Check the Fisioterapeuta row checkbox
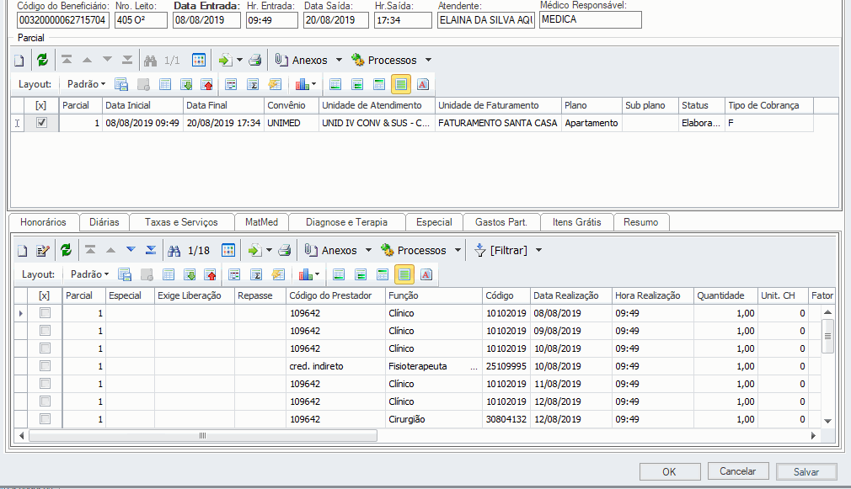The height and width of the screenshot is (489, 851). pyautogui.click(x=45, y=366)
